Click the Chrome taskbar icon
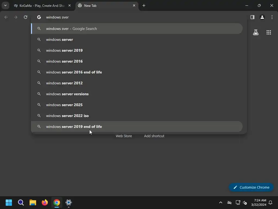The image size is (278, 209). pyautogui.click(x=57, y=202)
